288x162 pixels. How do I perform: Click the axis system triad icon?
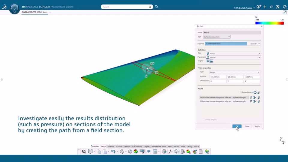click(x=170, y=151)
